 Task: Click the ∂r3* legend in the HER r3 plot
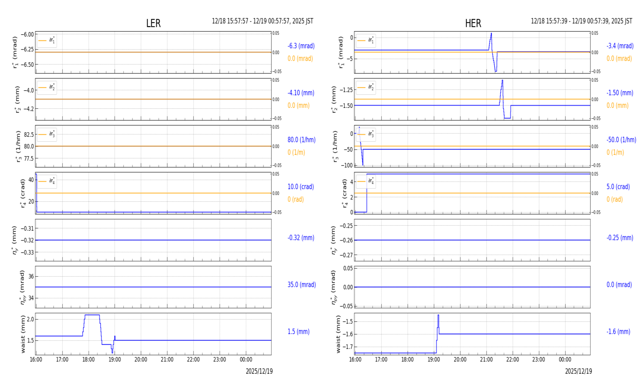coord(366,135)
